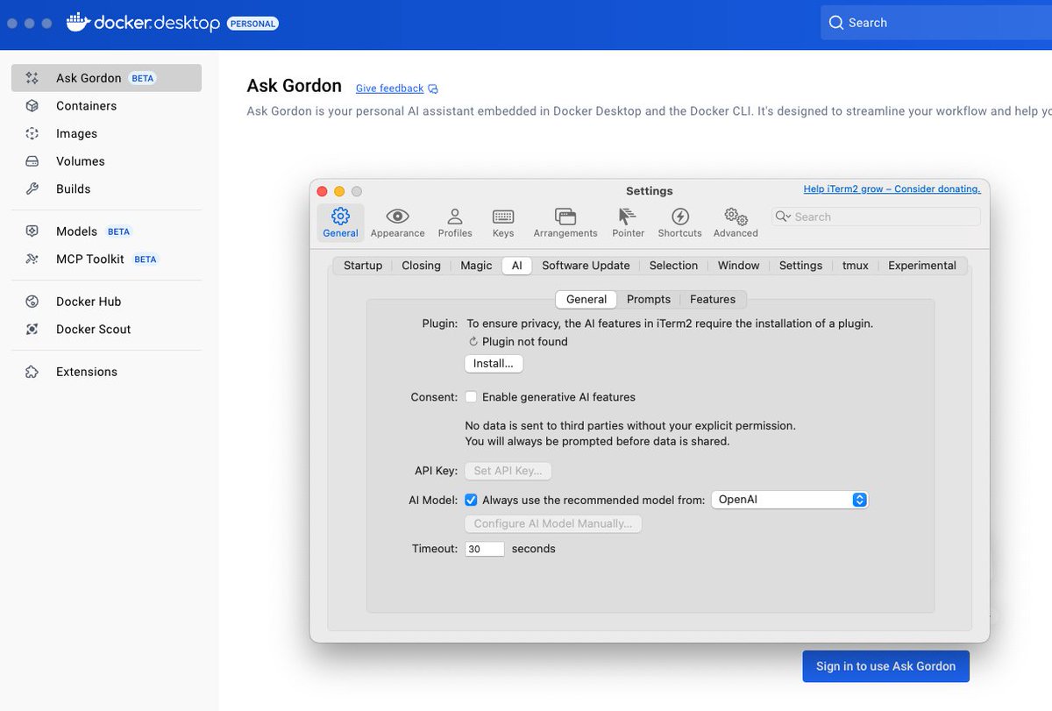Enable generative AI features consent
This screenshot has width=1052, height=711.
tap(471, 396)
